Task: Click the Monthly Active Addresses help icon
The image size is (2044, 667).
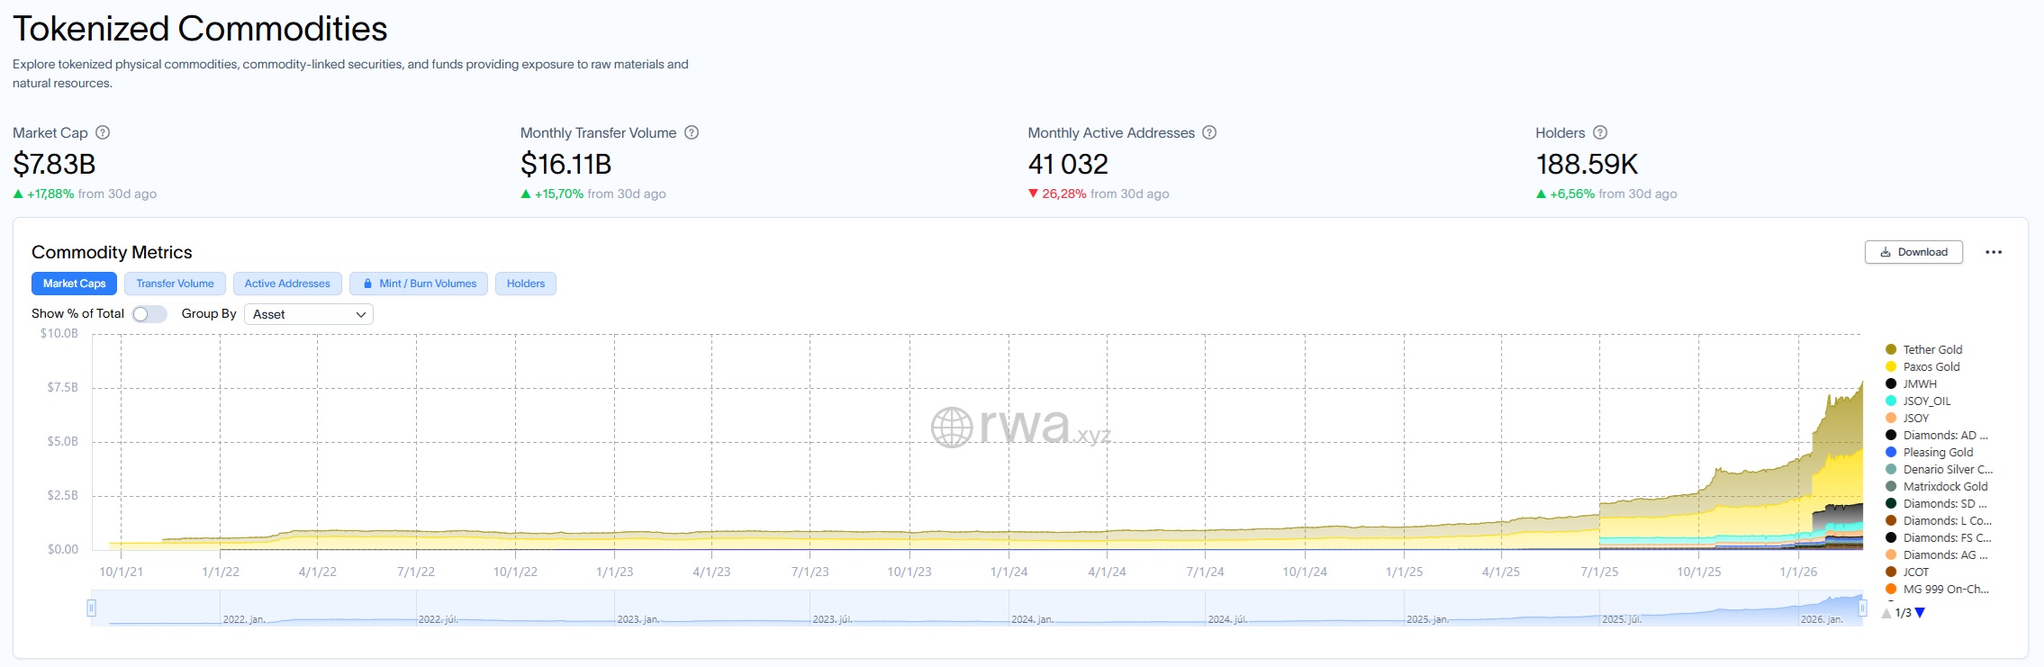Action: click(1209, 132)
